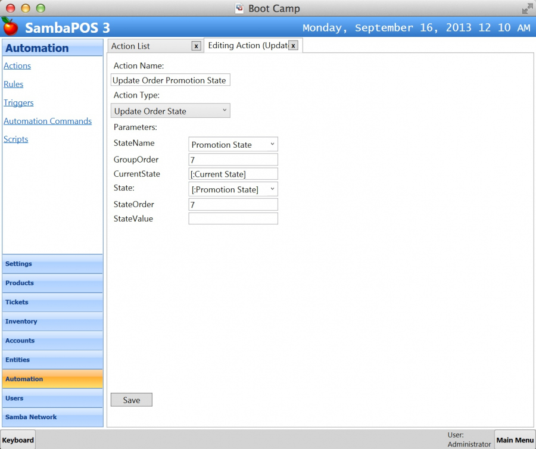
Task: Open the Main Menu
Action: coord(515,440)
